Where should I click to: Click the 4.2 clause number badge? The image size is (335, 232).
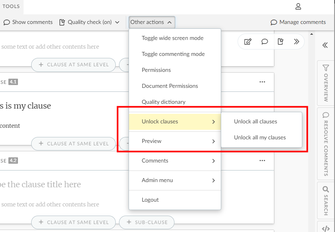pyautogui.click(x=13, y=161)
